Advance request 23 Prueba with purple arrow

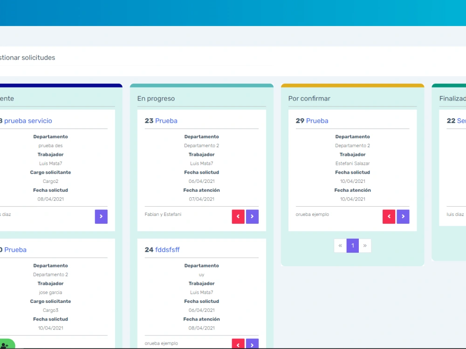[x=252, y=217]
